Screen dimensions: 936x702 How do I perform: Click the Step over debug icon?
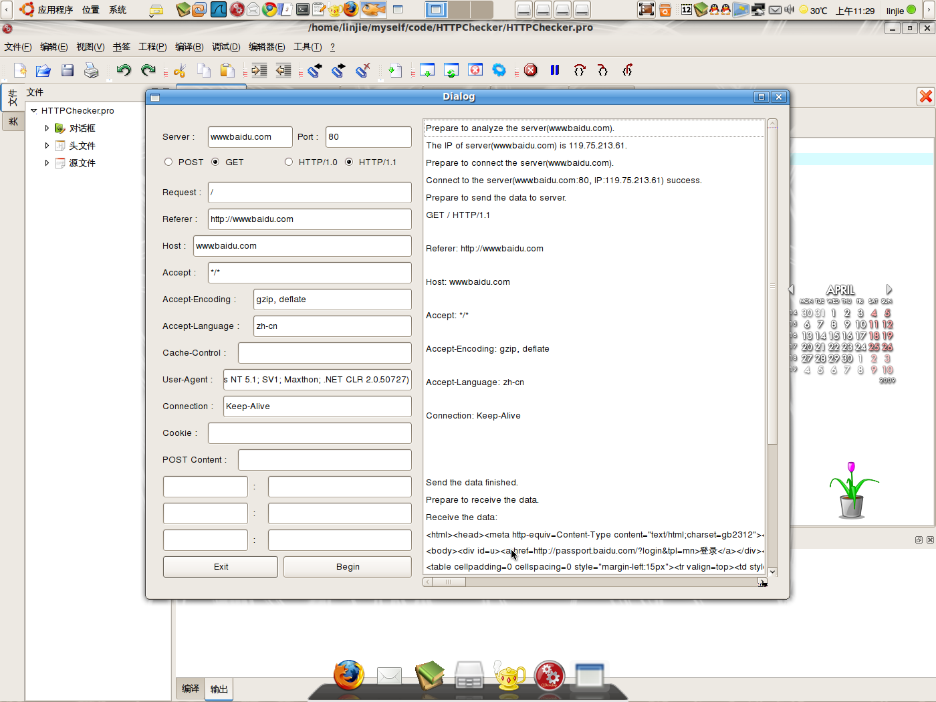tap(579, 70)
